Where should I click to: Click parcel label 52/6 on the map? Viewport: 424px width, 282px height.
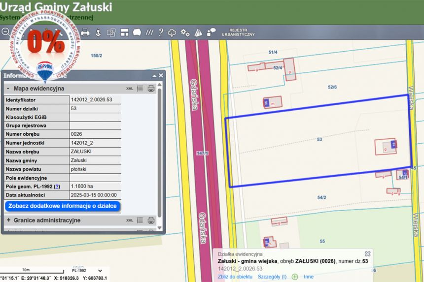coord(332,87)
